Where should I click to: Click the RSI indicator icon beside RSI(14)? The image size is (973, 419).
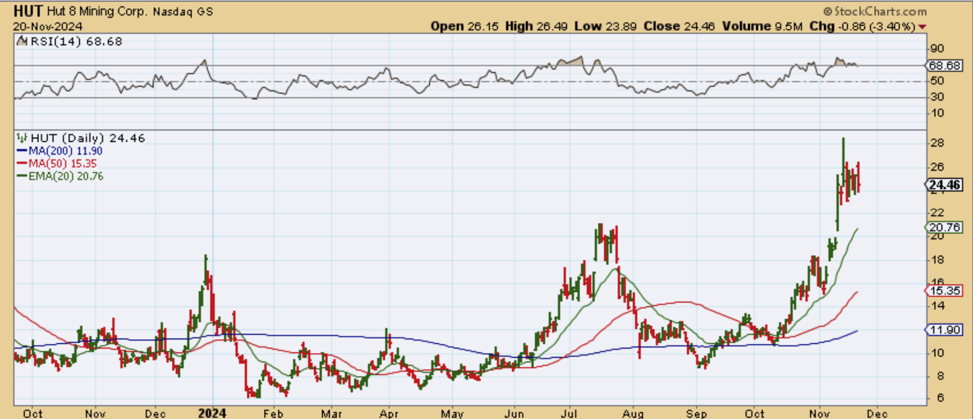pyautogui.click(x=21, y=41)
